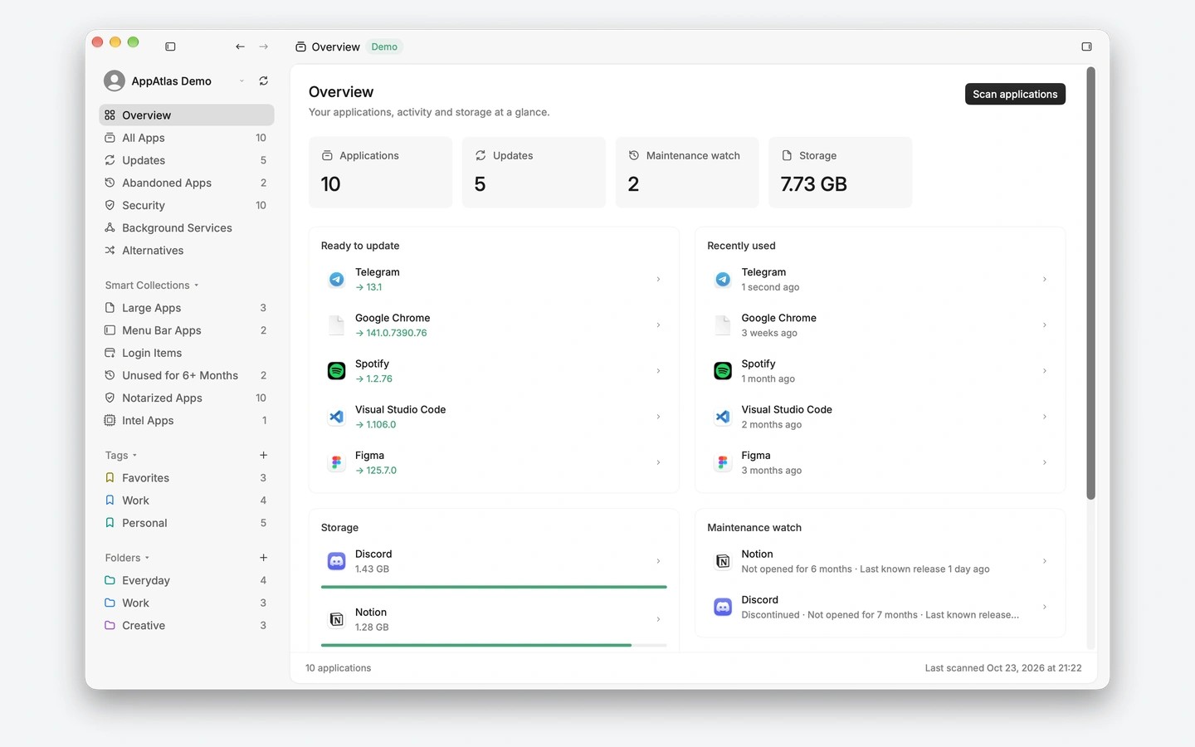
Task: Click 'Last scanned Oct 23, 2026 at 21:22' text
Action: point(1003,668)
